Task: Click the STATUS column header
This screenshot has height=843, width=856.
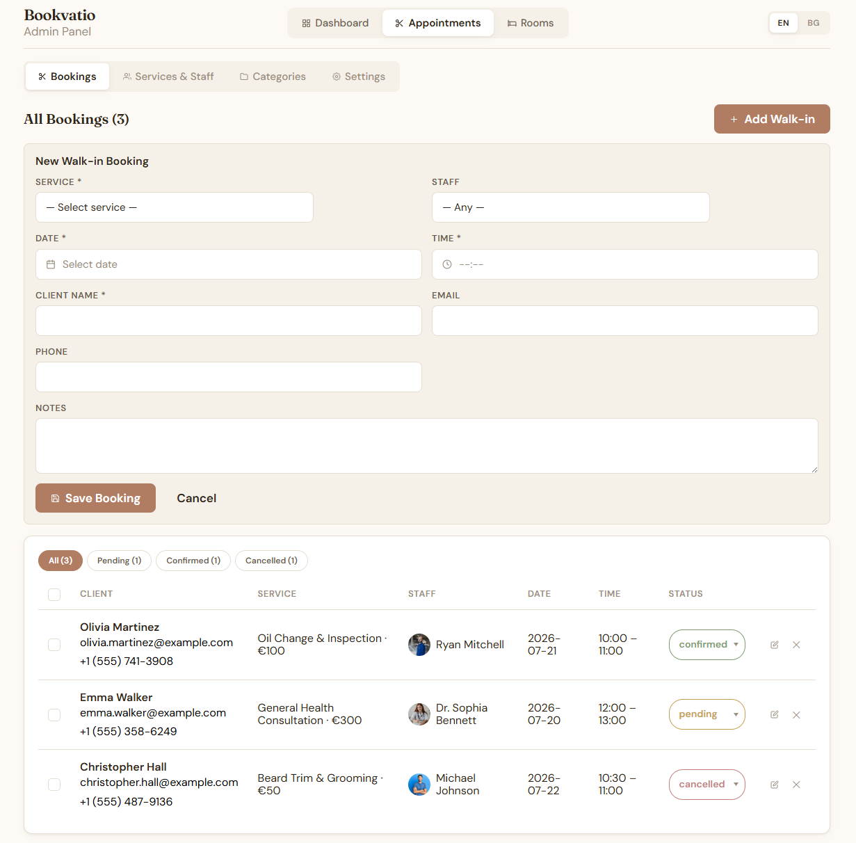Action: (x=686, y=594)
